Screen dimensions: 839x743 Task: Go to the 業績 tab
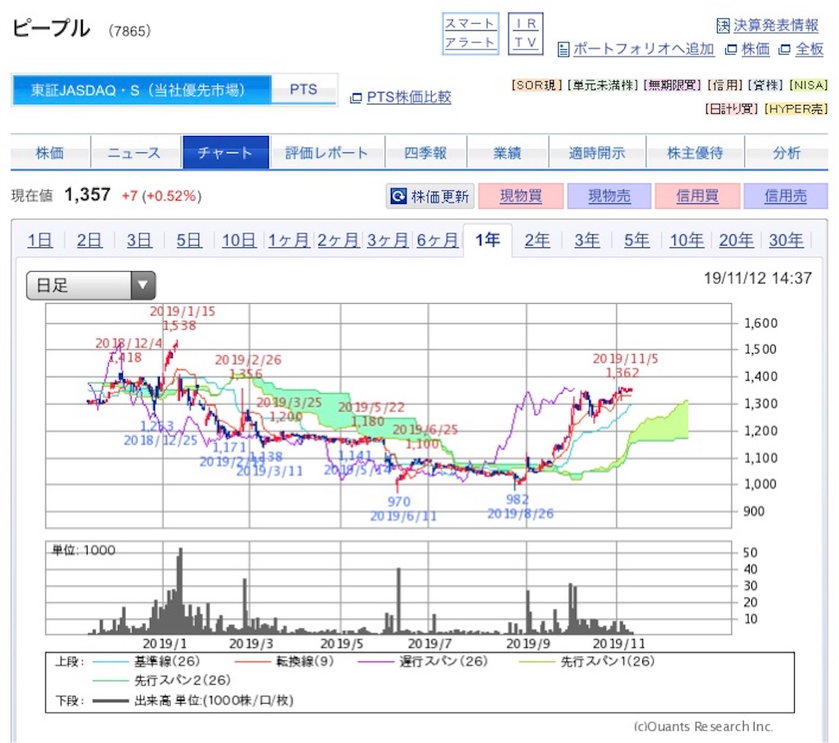507,153
